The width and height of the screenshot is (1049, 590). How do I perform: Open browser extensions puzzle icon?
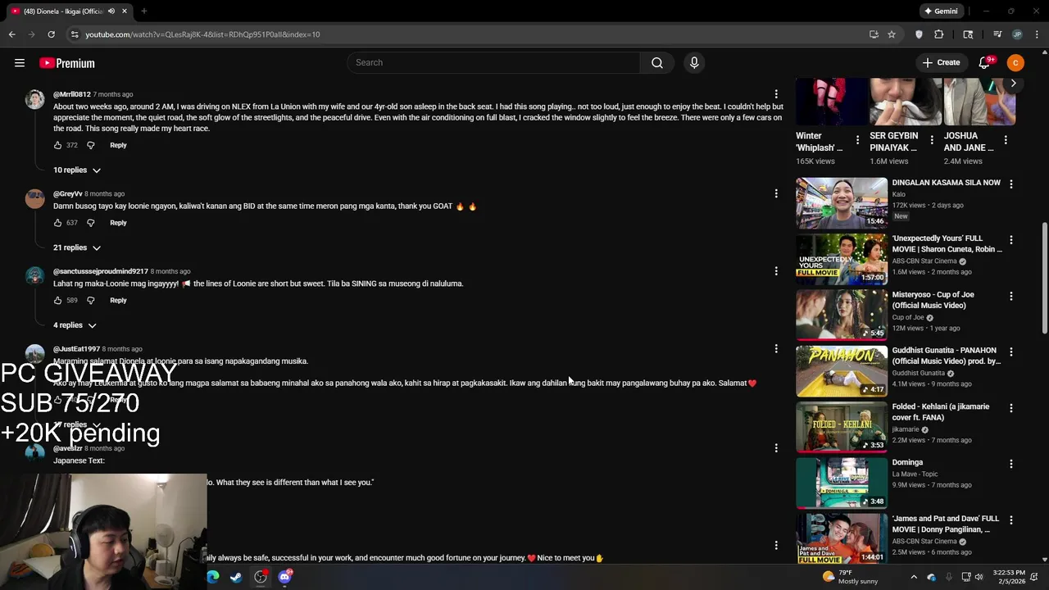pos(939,34)
